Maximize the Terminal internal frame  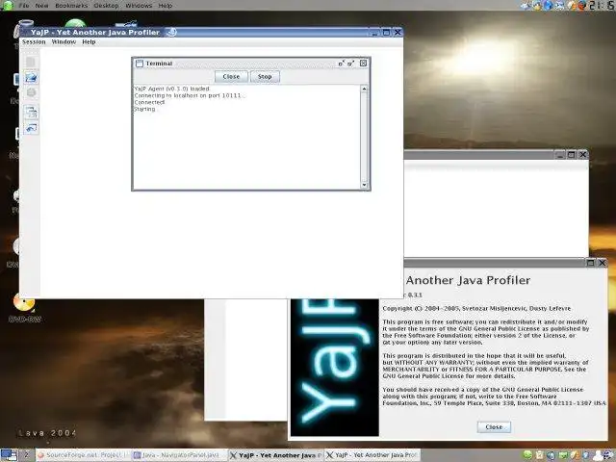point(350,64)
